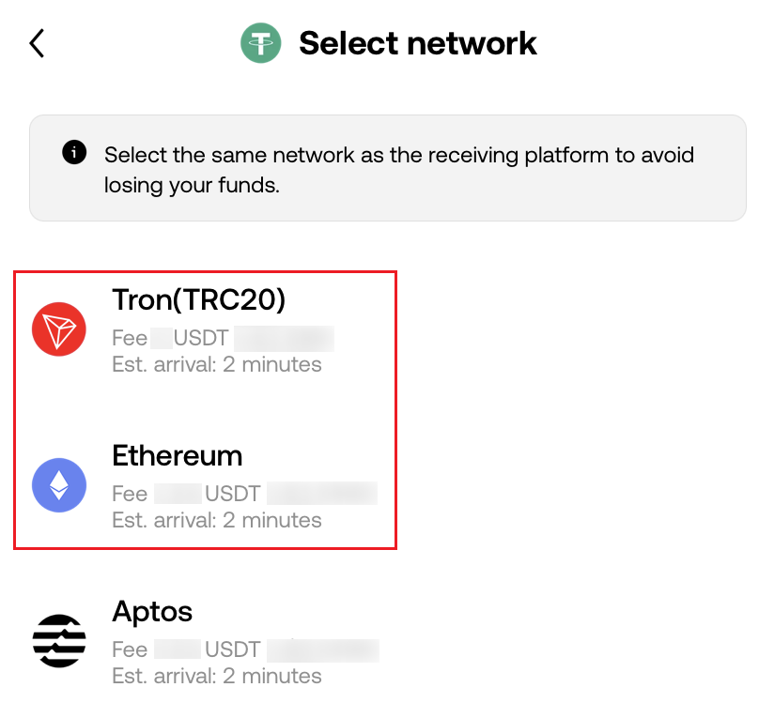Go back using the left chevron arrow
The image size is (774, 718).
38,43
